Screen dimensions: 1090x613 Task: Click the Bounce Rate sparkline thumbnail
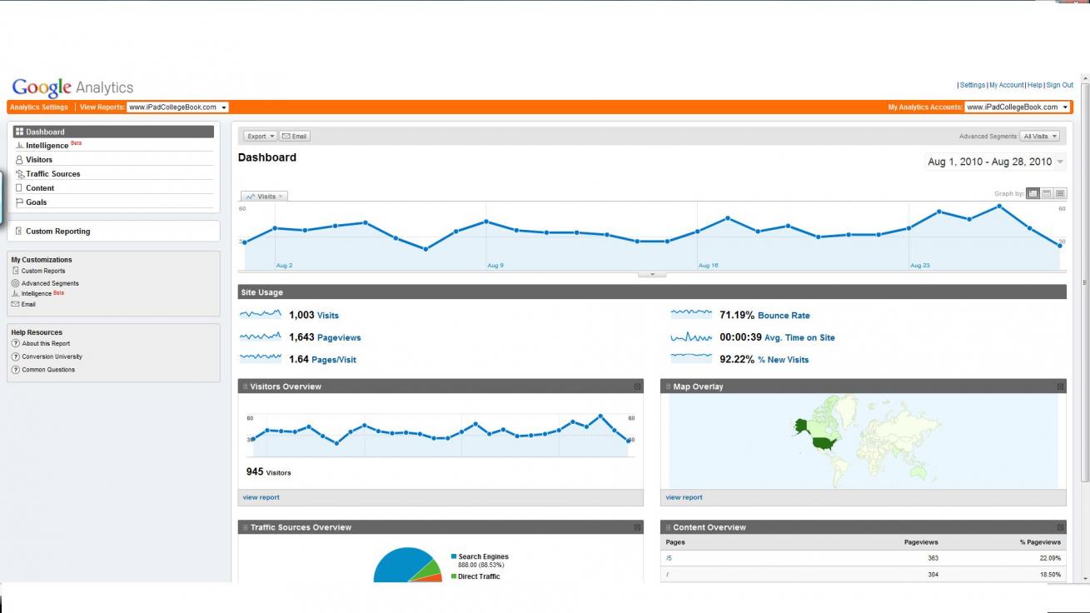pos(691,314)
